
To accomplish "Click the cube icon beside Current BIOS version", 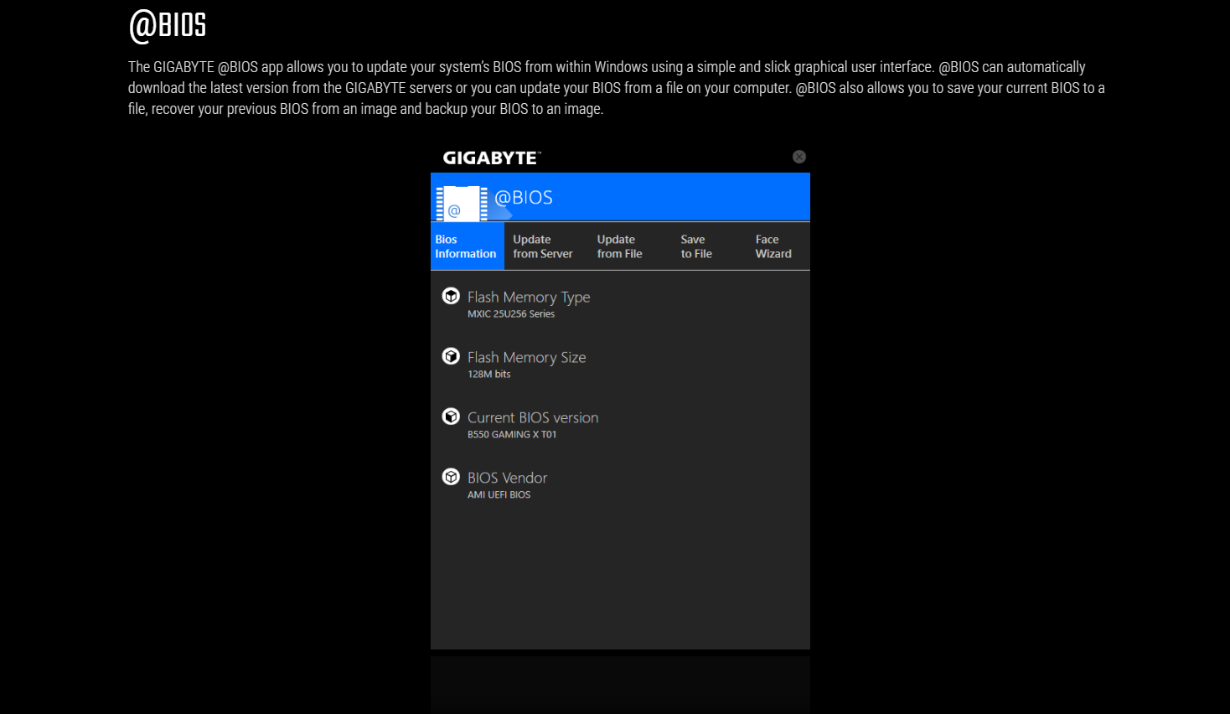I will point(451,416).
